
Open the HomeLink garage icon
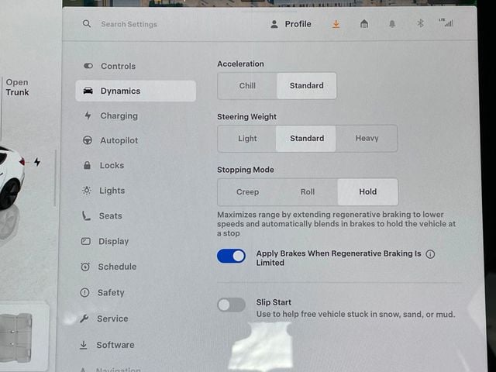364,24
